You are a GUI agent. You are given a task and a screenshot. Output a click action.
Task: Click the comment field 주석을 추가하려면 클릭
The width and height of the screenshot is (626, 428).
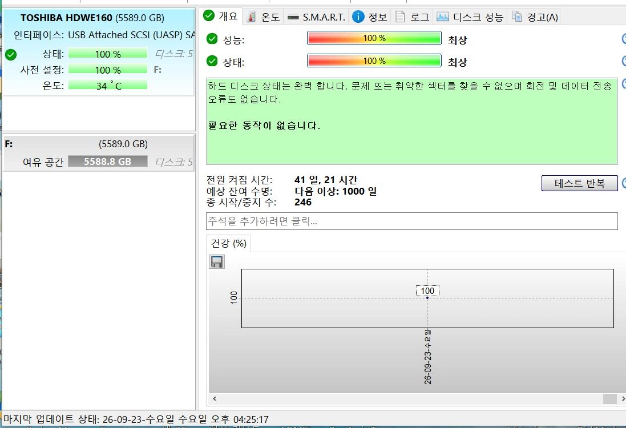(x=411, y=221)
